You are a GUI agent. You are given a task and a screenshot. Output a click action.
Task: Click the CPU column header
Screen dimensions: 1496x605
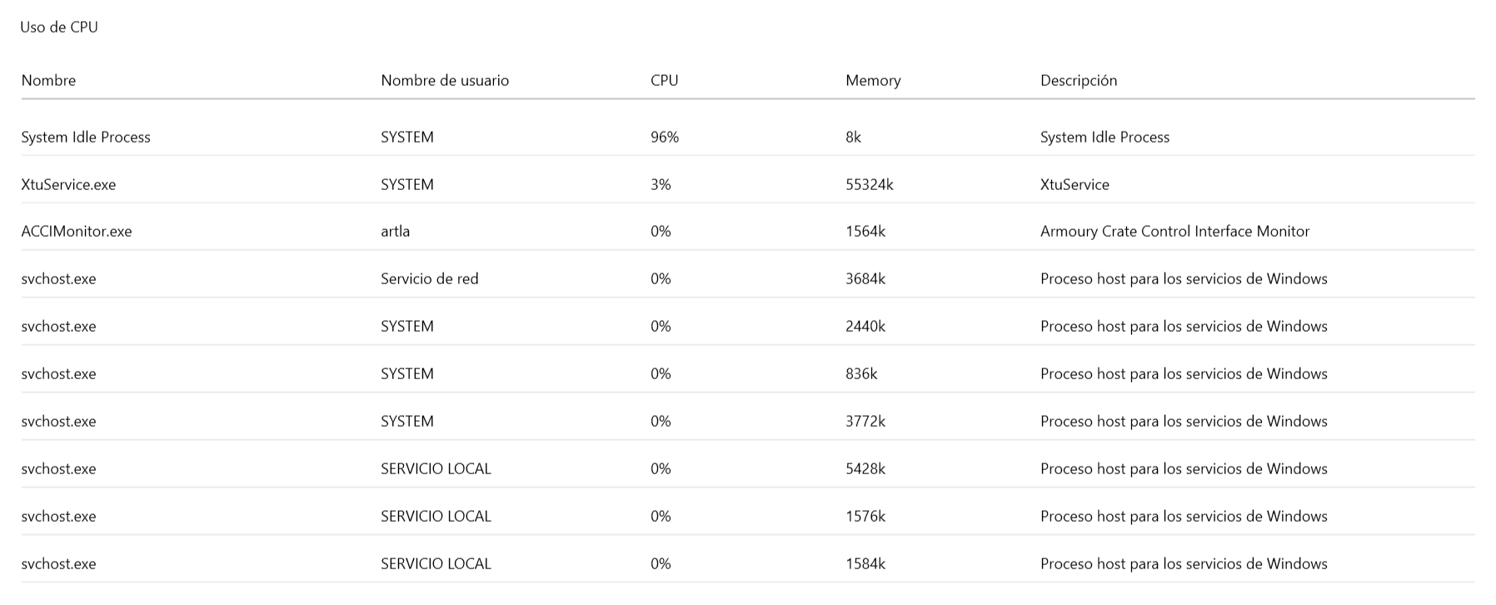pyautogui.click(x=664, y=81)
